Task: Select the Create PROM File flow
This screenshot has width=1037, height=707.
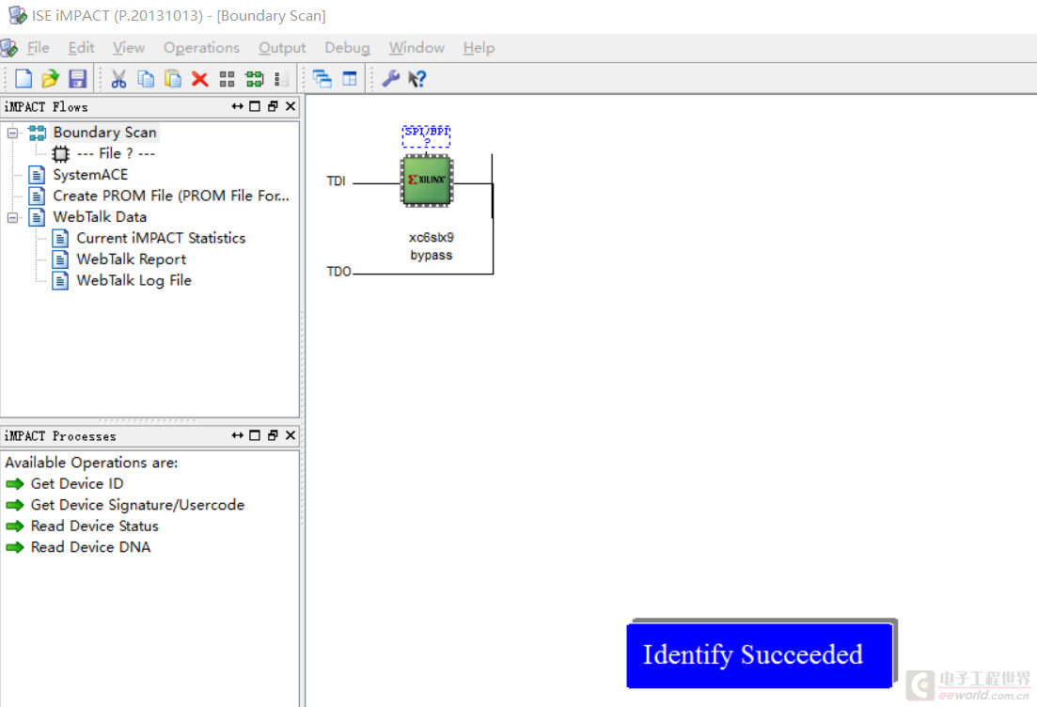Action: 171,196
